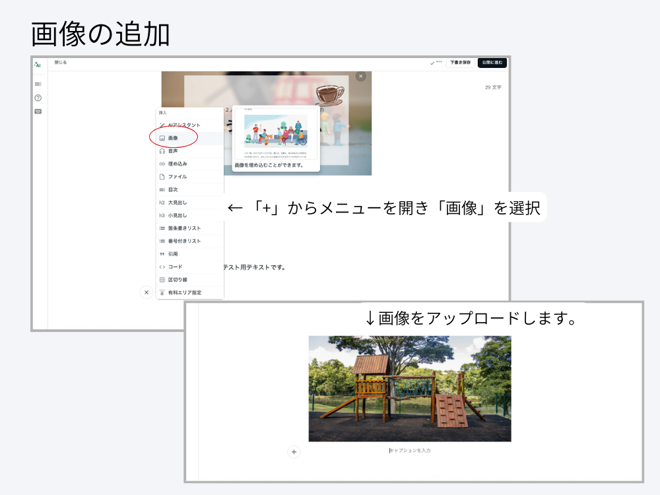
Task: Click the AIアシスタント sparkle icon
Action: [161, 125]
